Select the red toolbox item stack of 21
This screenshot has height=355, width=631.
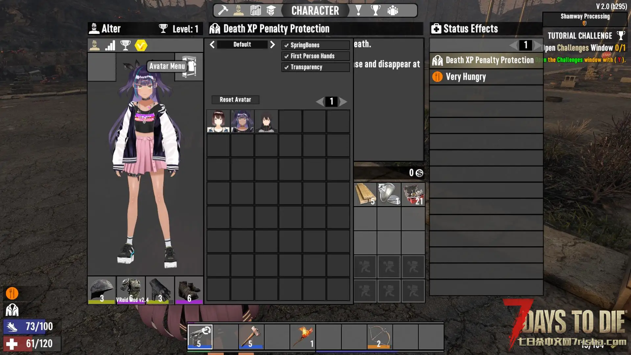tap(413, 194)
